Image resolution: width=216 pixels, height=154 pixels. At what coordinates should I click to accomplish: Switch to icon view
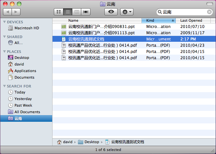click(59, 12)
